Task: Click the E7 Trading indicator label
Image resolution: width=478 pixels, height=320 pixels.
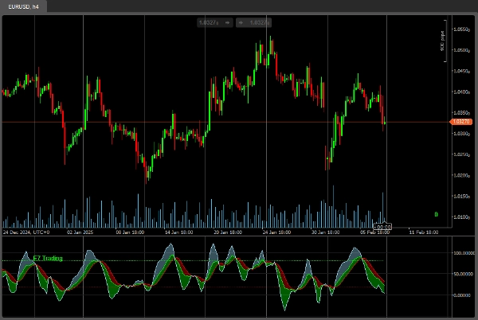Action: (x=48, y=258)
